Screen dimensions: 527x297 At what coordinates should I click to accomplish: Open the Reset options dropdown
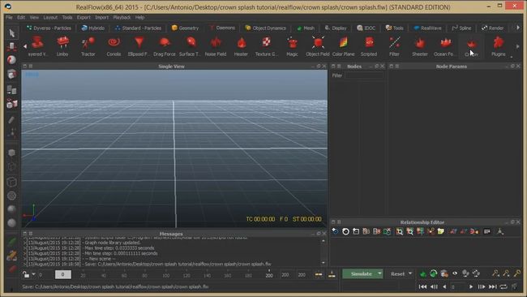pos(410,273)
